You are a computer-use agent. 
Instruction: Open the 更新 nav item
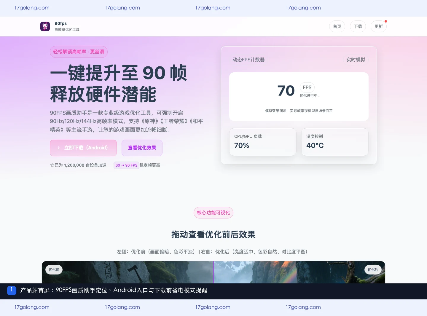click(379, 26)
